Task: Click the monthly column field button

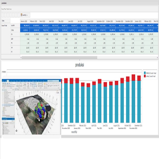Action: 25,15
